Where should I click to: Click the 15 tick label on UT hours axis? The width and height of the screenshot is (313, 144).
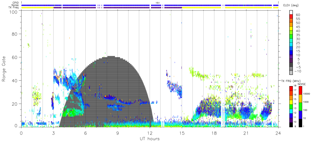[182, 133]
